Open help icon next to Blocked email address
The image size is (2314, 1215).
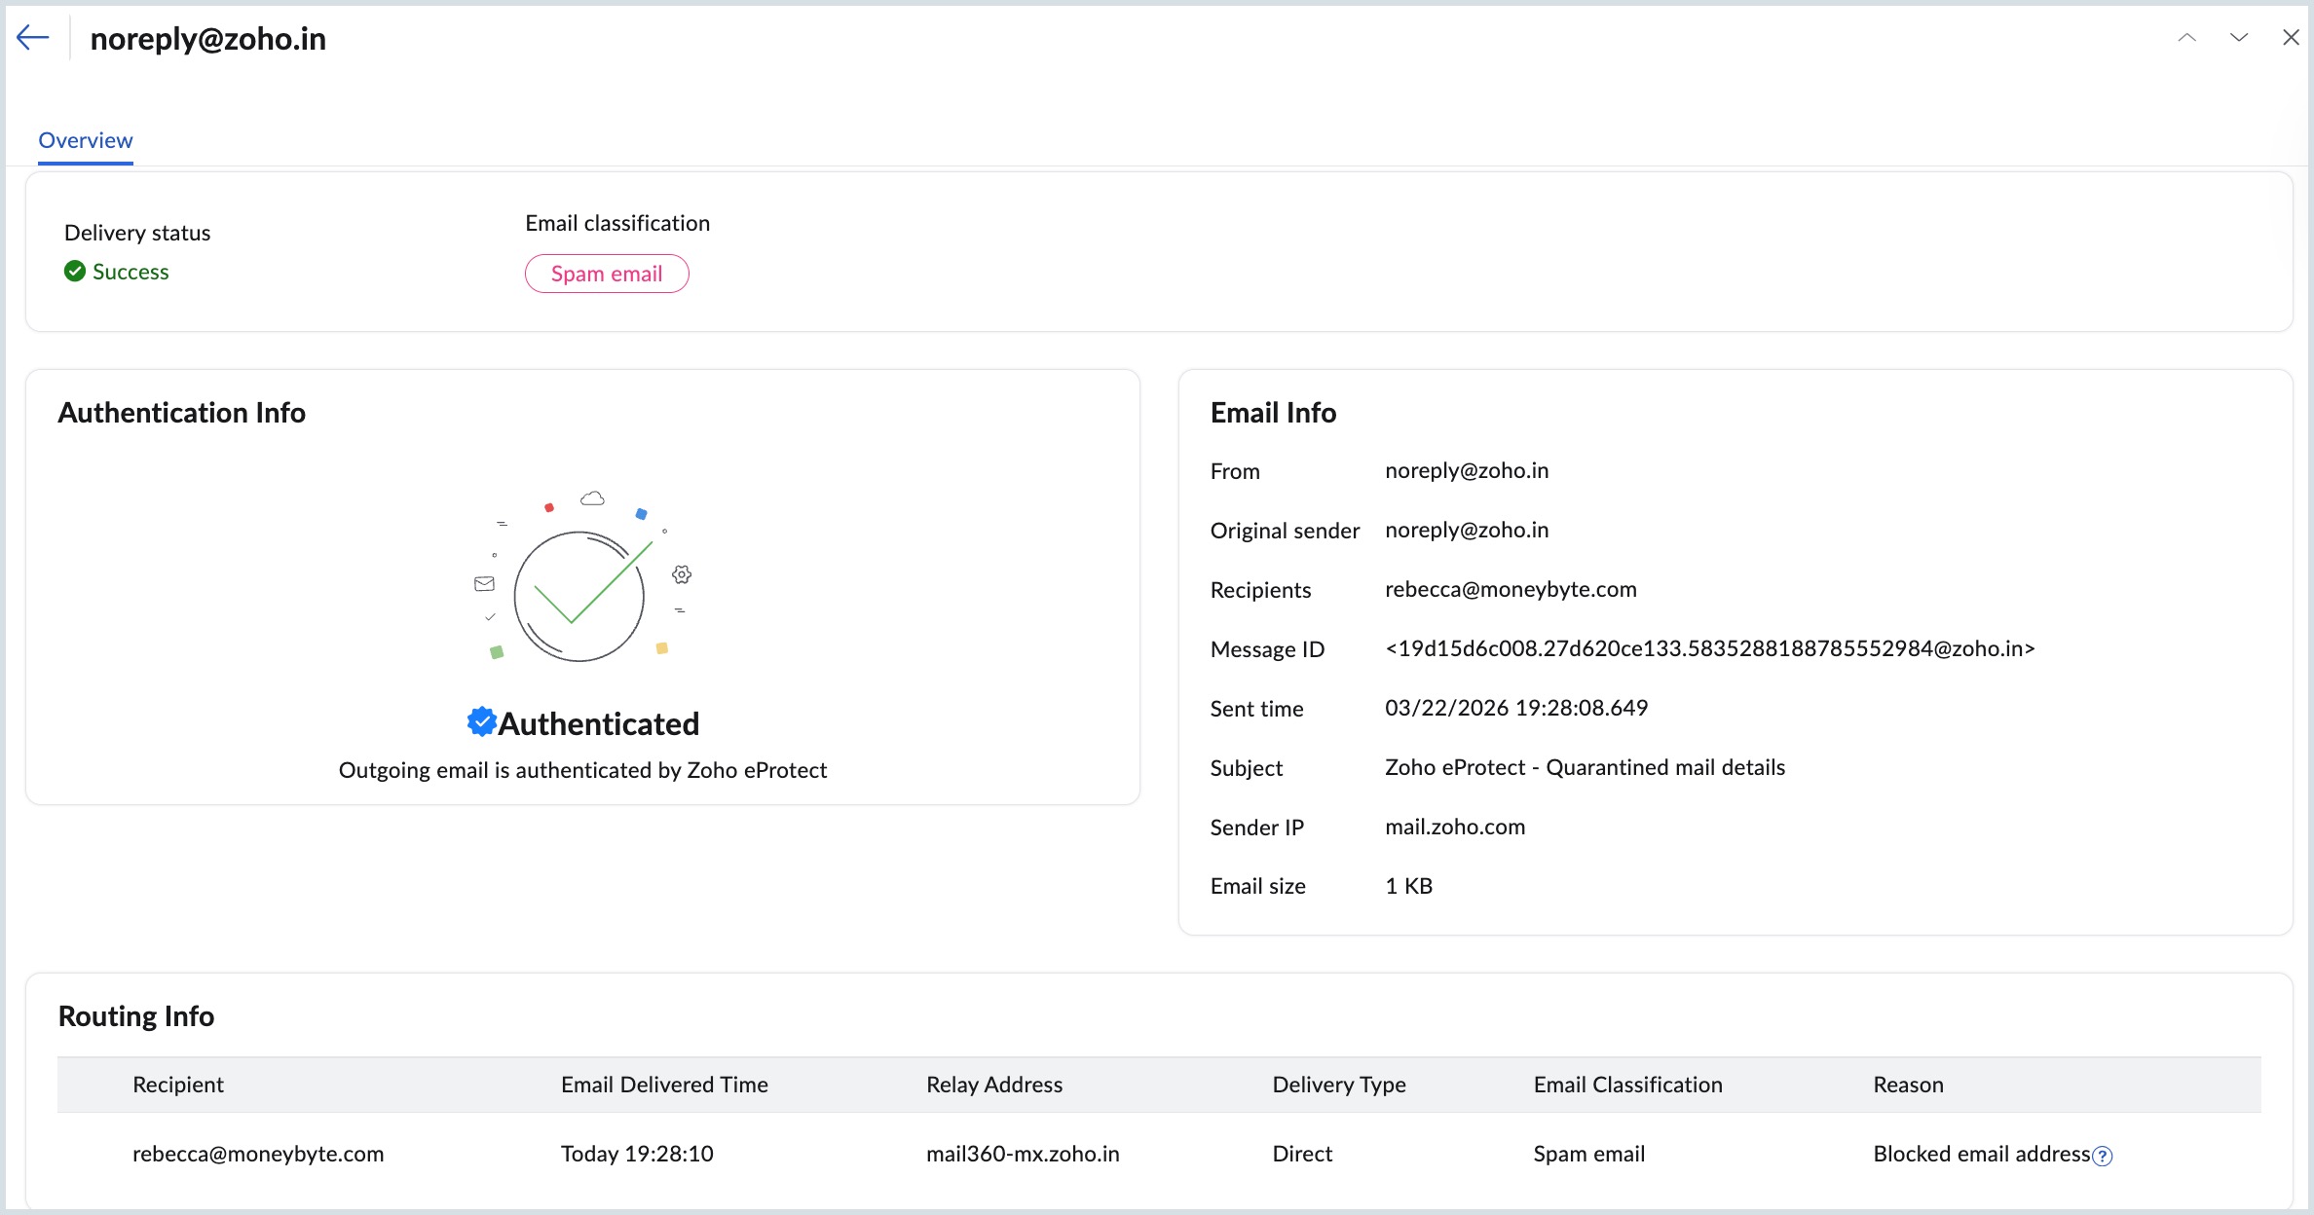click(x=2103, y=1156)
